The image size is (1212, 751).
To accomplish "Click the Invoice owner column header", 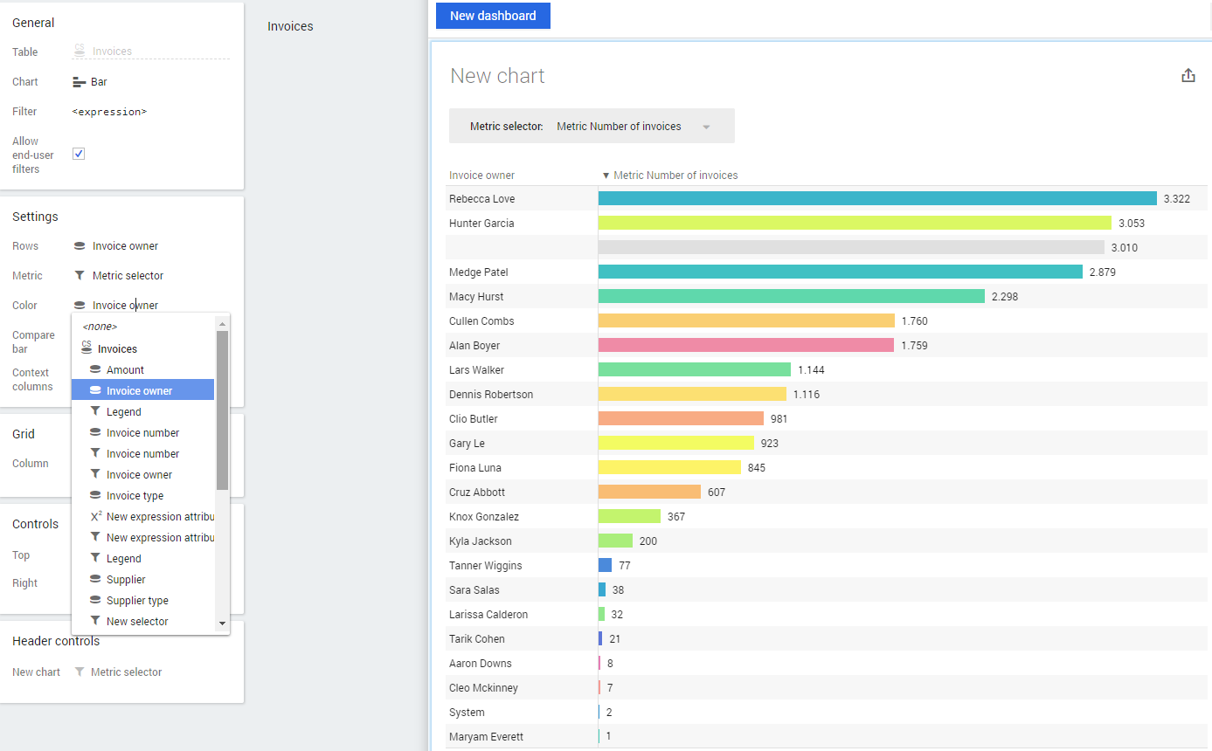I will (x=482, y=176).
